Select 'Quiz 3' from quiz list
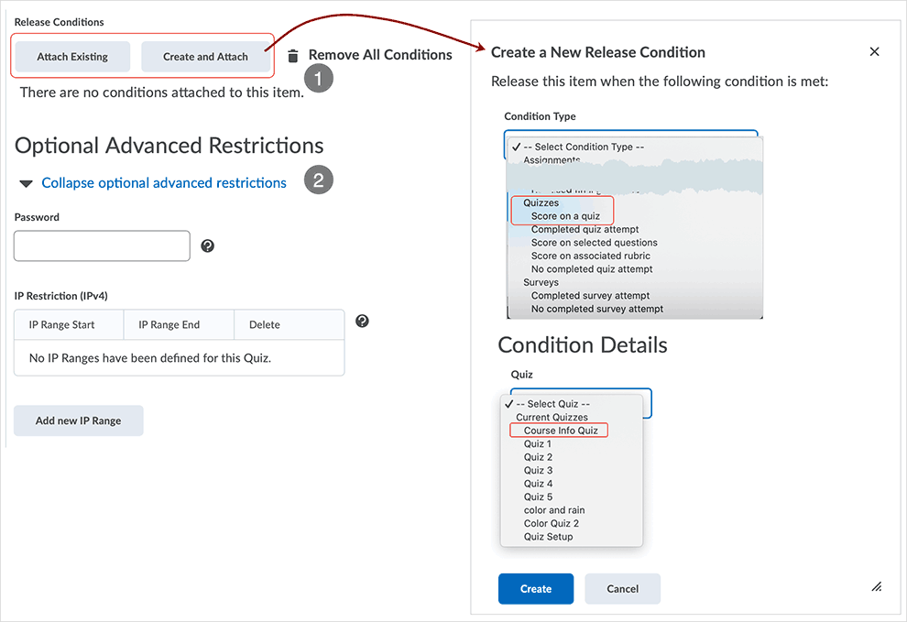The image size is (907, 622). click(x=538, y=471)
